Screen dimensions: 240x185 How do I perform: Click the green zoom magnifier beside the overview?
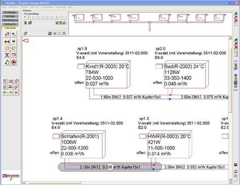(236, 14)
